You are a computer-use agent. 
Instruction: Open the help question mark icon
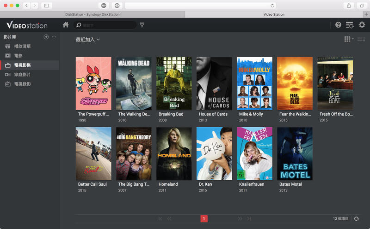[338, 25]
